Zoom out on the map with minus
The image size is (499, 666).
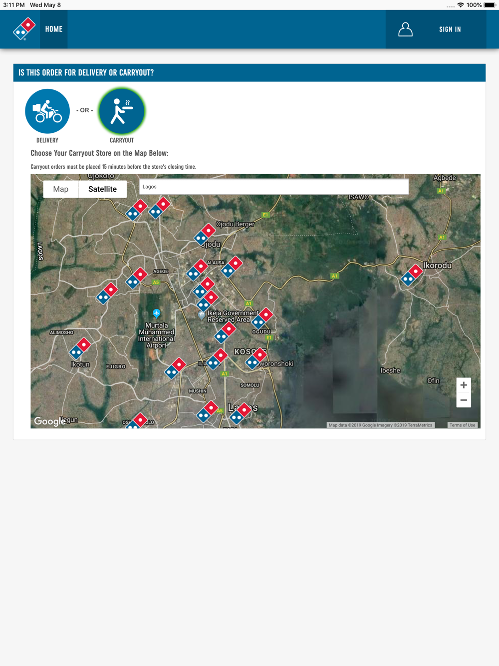tap(464, 400)
